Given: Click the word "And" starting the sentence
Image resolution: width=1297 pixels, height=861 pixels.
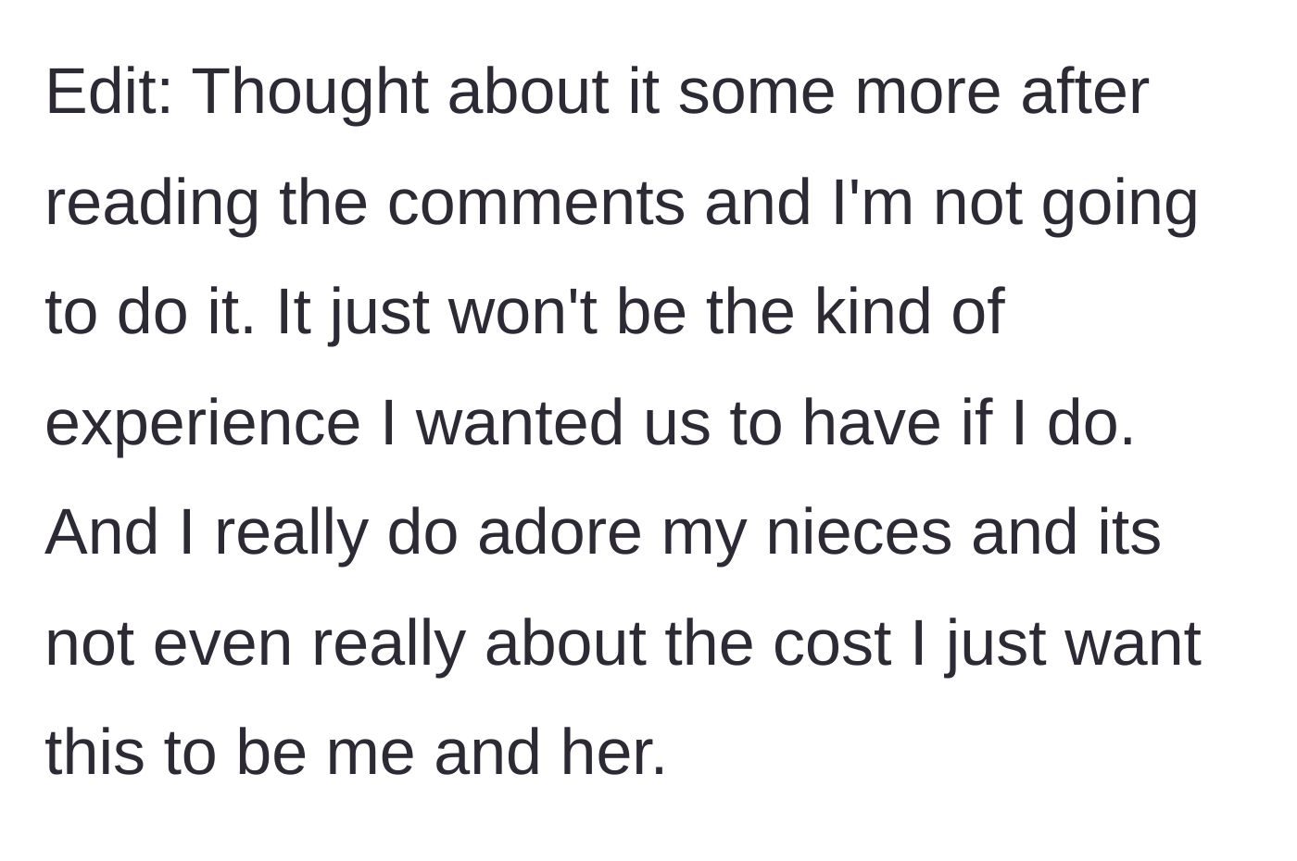Looking at the screenshot, I should click(x=101, y=533).
